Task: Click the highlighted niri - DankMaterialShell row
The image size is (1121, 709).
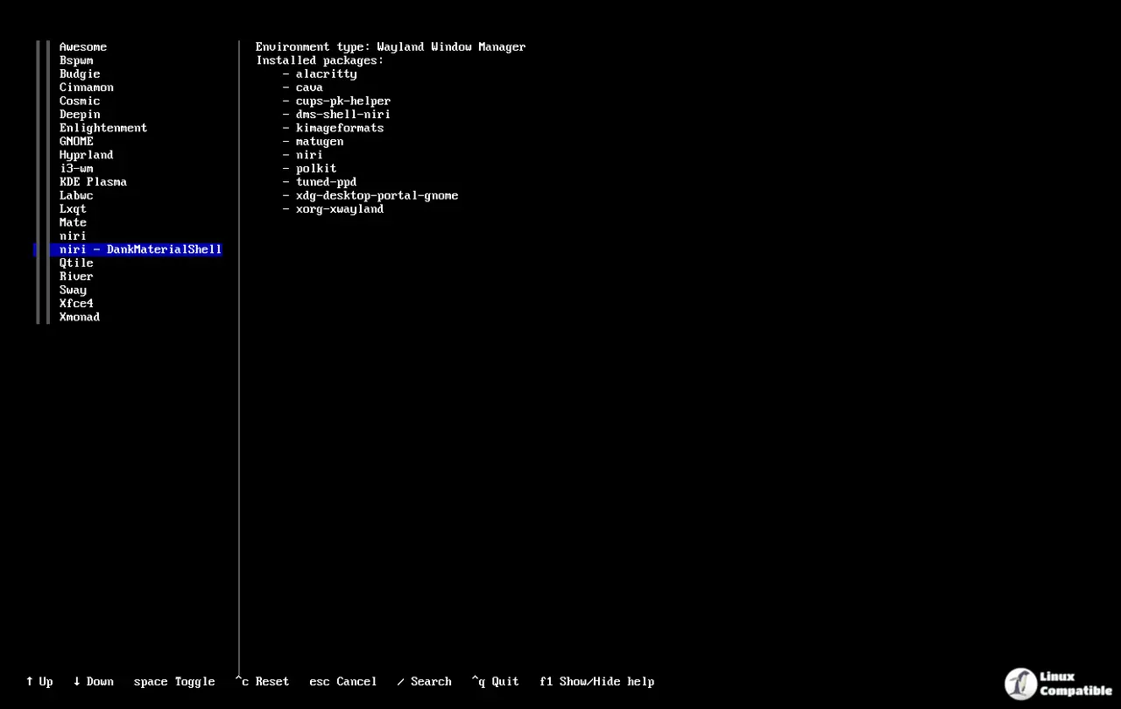Action: 129,249
